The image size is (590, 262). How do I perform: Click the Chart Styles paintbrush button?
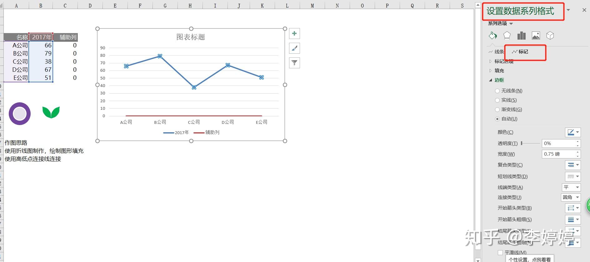click(294, 48)
